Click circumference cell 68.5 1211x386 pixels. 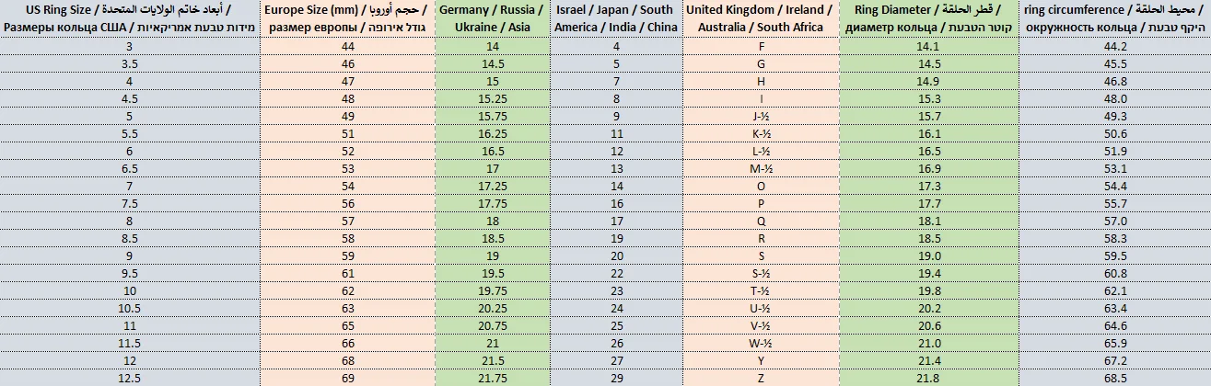point(1115,378)
